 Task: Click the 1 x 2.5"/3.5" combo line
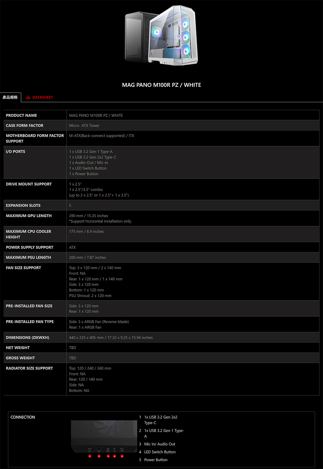(86, 189)
